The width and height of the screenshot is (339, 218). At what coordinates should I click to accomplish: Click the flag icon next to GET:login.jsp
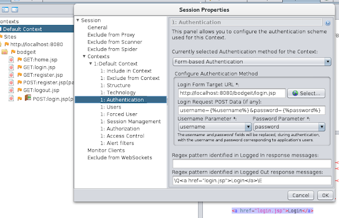19,68
